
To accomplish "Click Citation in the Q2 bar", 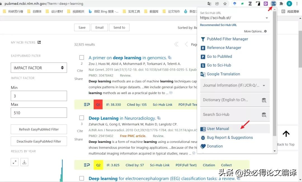I will coord(209,165).
